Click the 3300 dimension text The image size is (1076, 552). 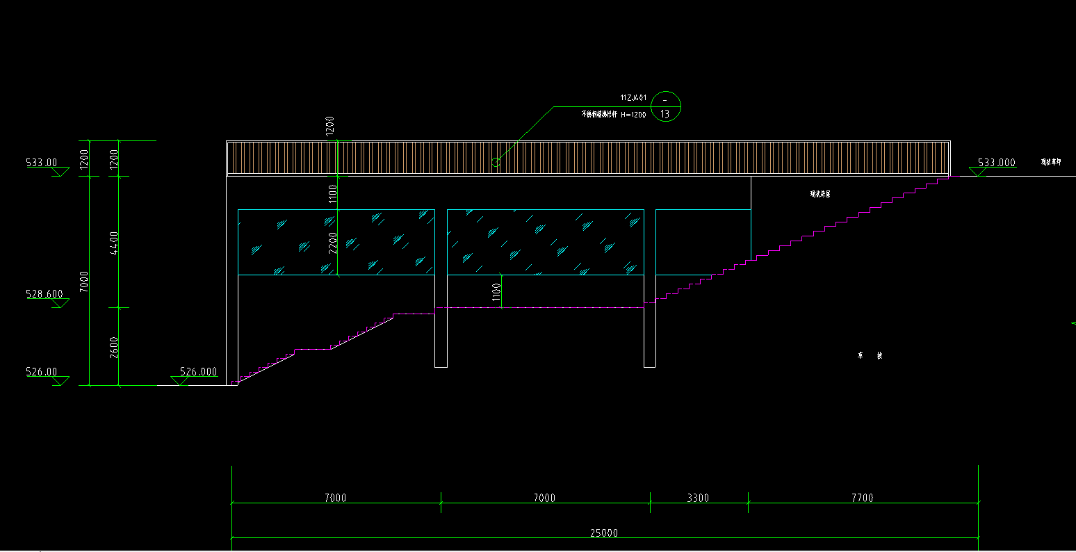[x=698, y=498]
